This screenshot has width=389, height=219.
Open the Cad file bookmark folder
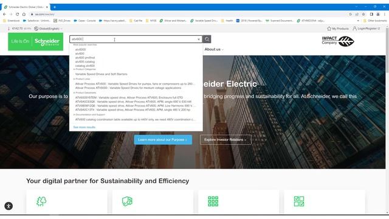tap(136, 21)
